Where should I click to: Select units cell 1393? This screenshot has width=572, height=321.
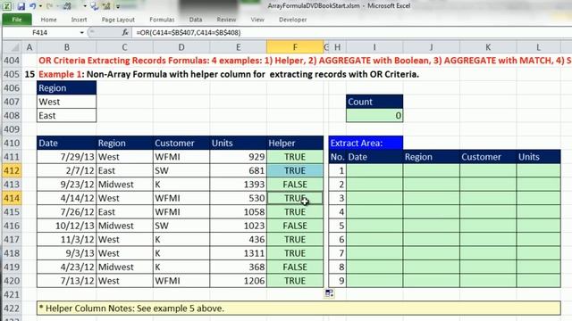(239, 185)
